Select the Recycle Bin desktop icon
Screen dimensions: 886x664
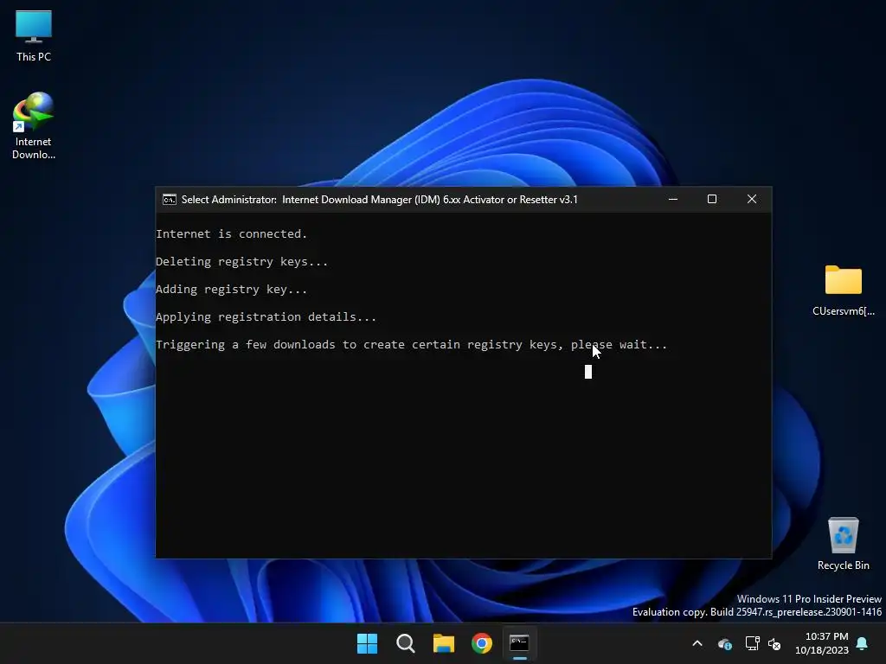click(843, 543)
